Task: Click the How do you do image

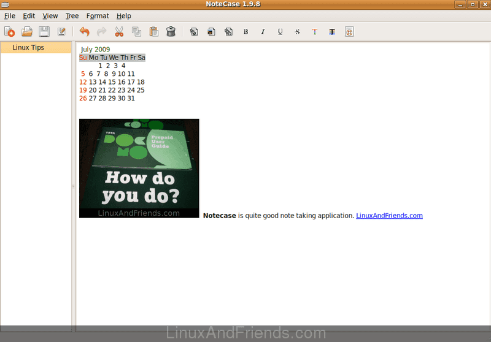Action: tap(139, 168)
